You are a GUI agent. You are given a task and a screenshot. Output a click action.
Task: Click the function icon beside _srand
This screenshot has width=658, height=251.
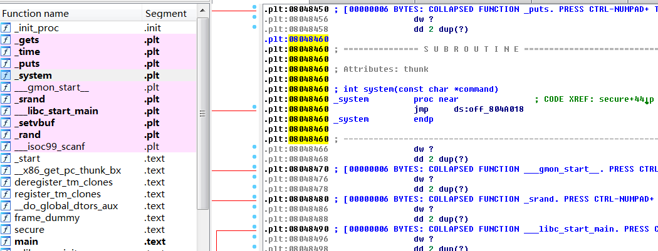coord(6,99)
